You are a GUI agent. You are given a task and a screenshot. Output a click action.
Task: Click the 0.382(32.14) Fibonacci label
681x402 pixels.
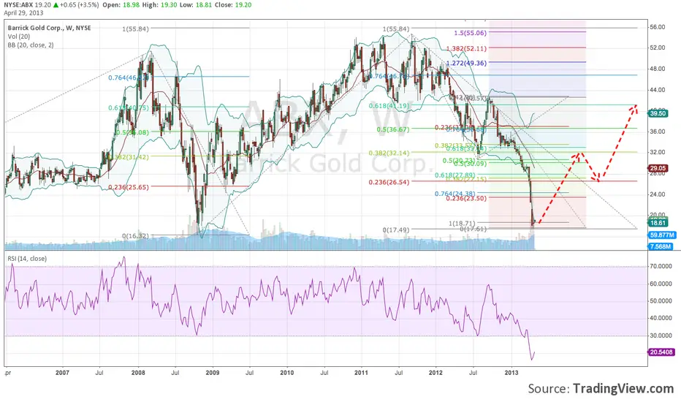[389, 153]
